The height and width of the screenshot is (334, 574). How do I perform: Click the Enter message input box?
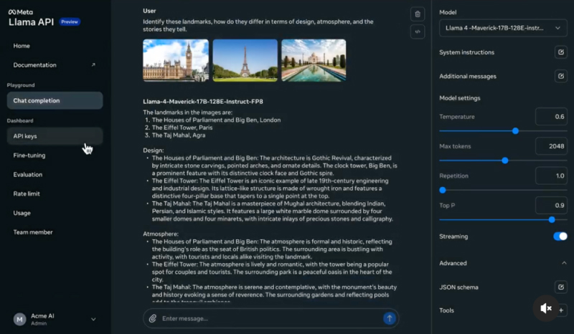271,319
